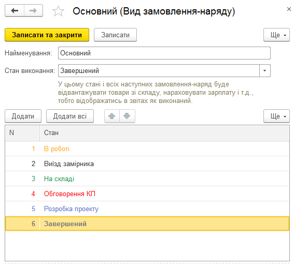Select the В роботі row
This screenshot has width=294, height=266.
pos(147,149)
